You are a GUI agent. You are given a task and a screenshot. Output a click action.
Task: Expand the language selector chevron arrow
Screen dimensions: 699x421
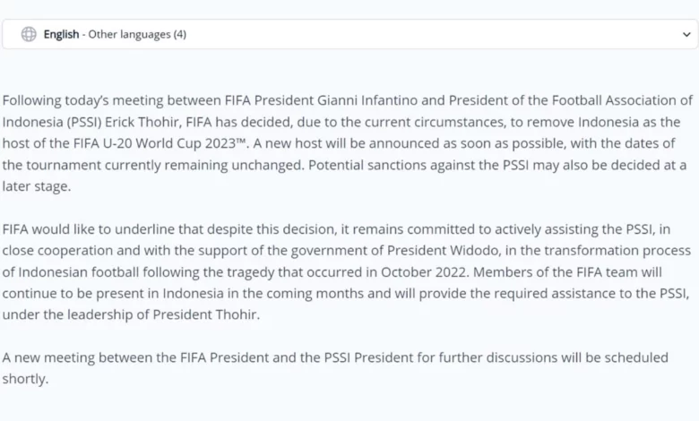[x=686, y=34]
